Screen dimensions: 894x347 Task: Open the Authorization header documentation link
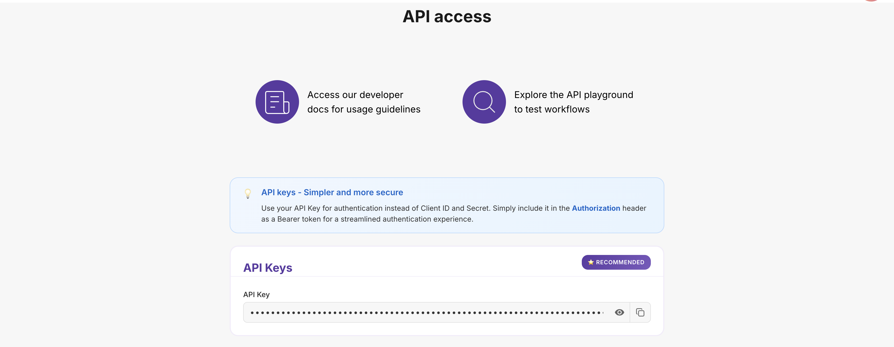(x=596, y=208)
